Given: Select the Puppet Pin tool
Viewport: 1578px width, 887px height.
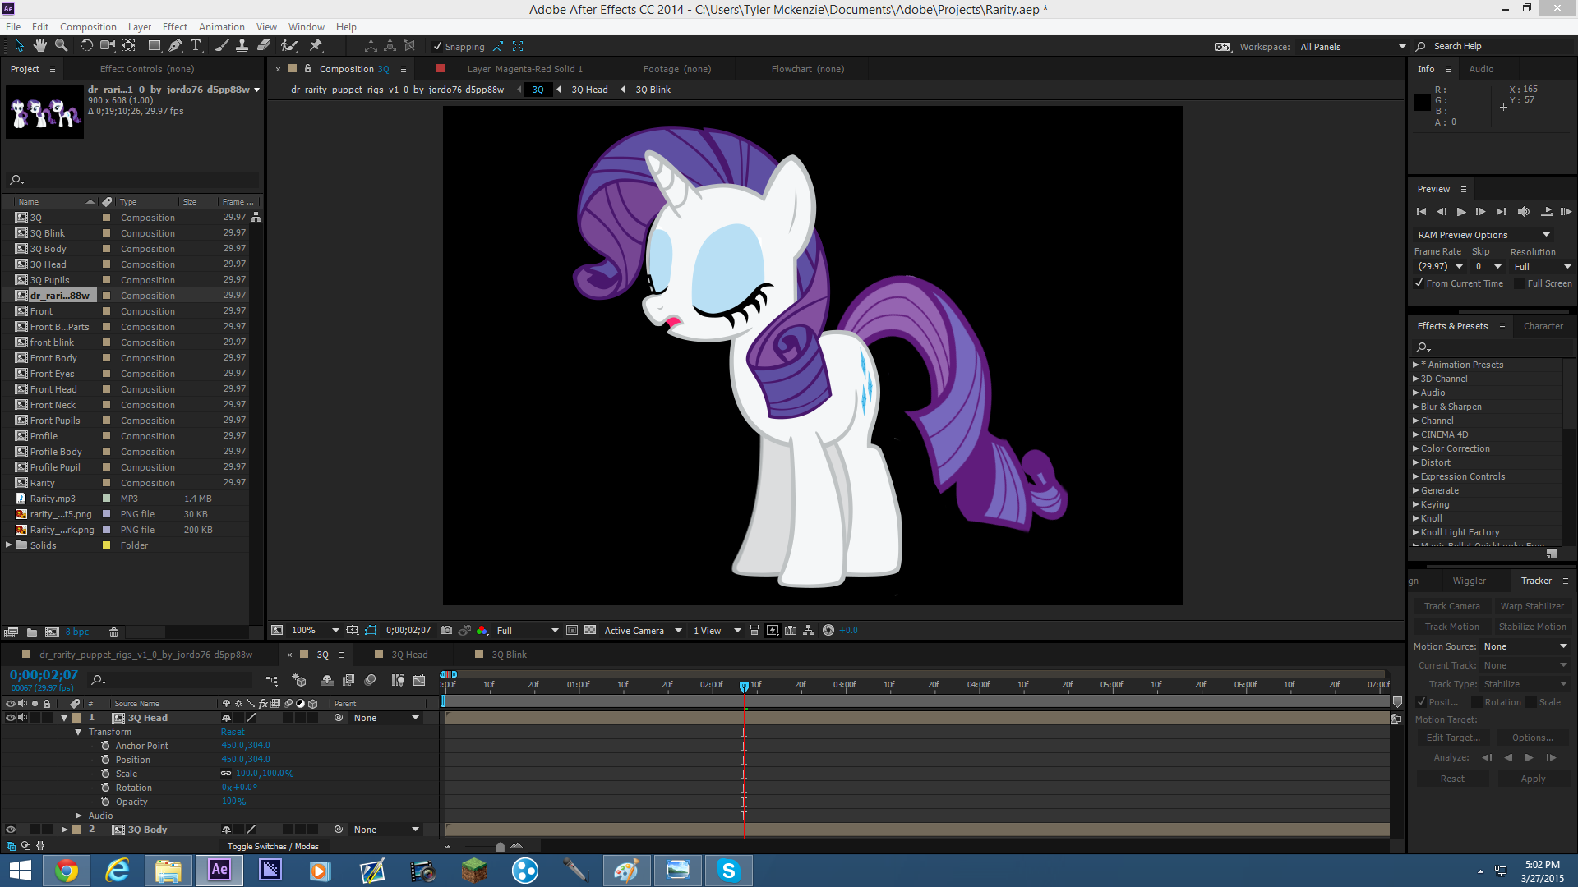Looking at the screenshot, I should click(x=316, y=46).
